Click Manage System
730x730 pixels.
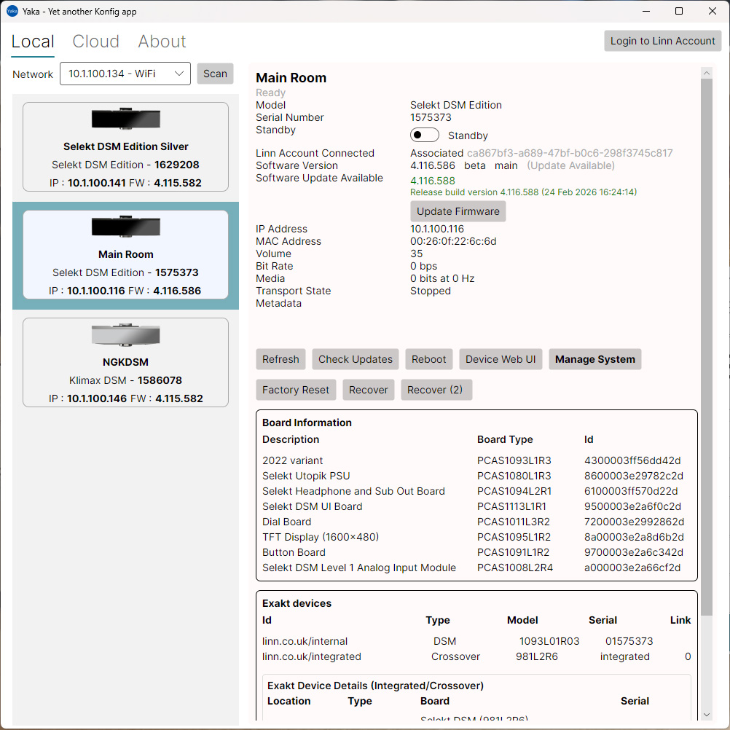[x=594, y=359]
